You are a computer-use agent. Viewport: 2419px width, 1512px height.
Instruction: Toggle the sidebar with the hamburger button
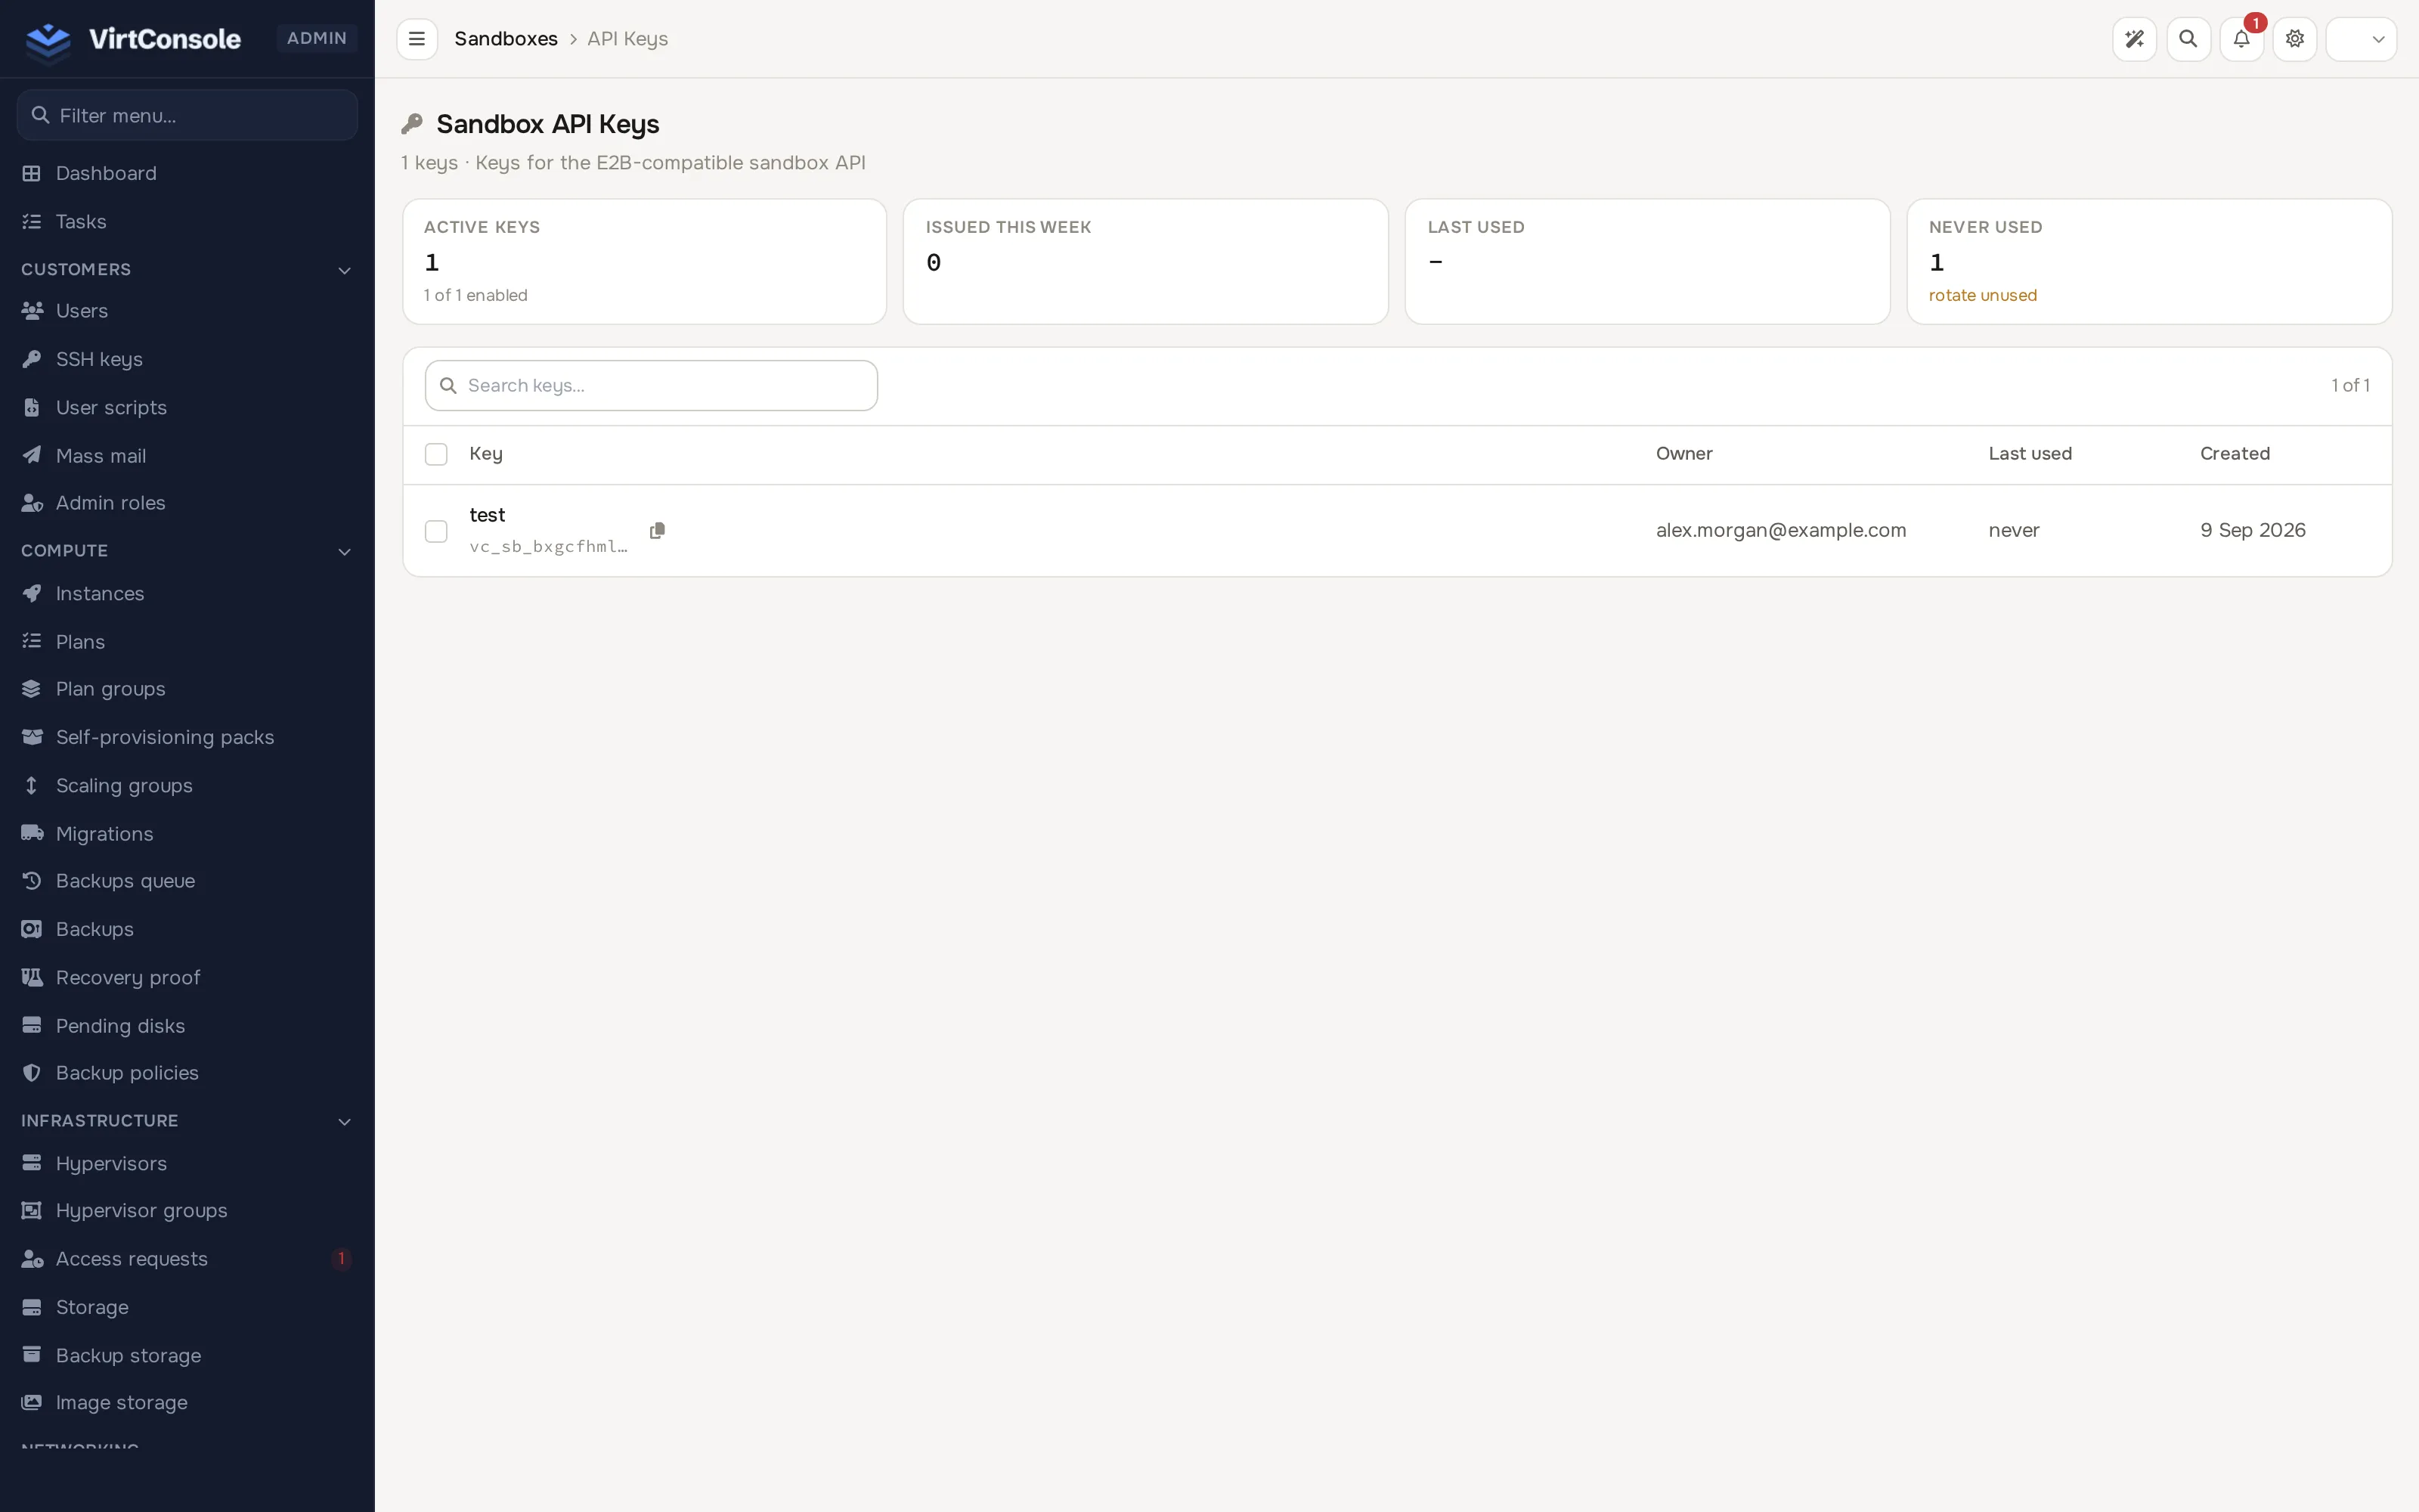pyautogui.click(x=417, y=39)
